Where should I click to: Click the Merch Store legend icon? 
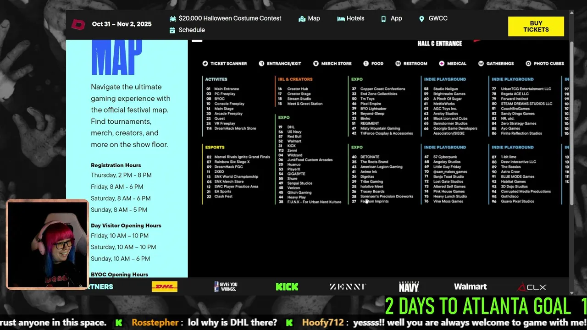tap(316, 64)
